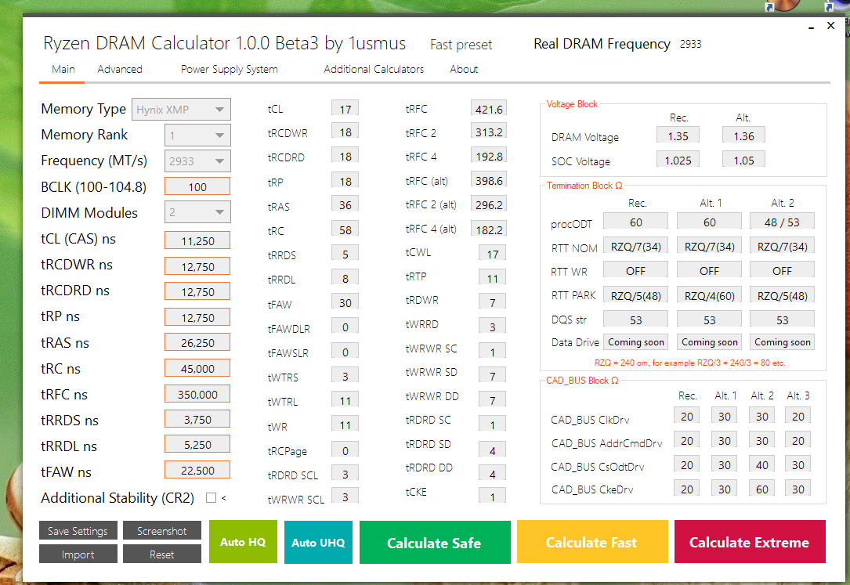Expand the DIMM Modules dropdown
Image resolution: width=850 pixels, height=585 pixels.
click(x=197, y=211)
